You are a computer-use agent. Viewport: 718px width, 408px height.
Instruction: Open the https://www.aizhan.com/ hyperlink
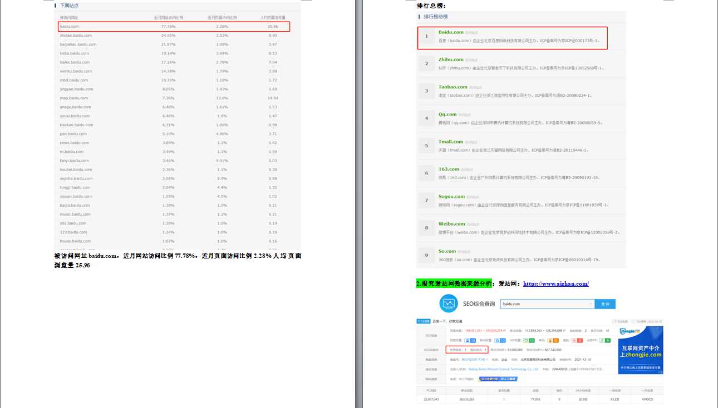click(x=556, y=283)
